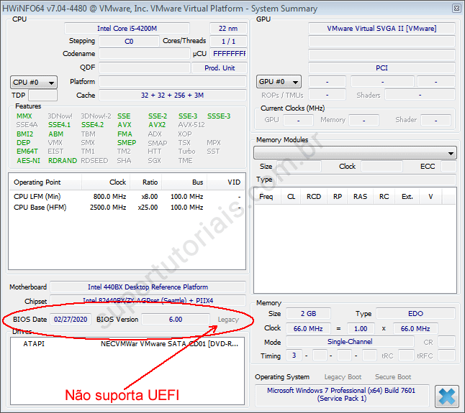Click the VMware Virtual SVGA II field
The width and height of the screenshot is (465, 413).
382,29
